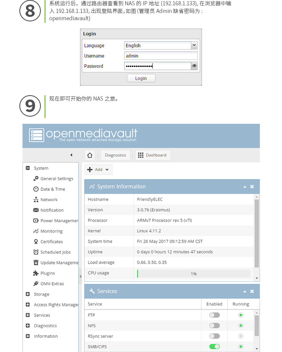This screenshot has height=352, width=282.
Task: Click SMB/CIFS running status indicator
Action: [241, 347]
